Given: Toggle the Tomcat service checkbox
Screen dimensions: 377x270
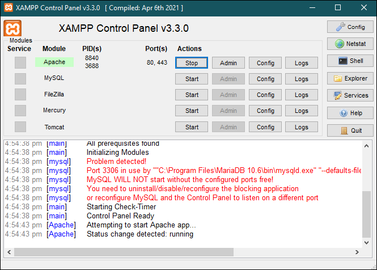Looking at the screenshot, I should coord(20,127).
